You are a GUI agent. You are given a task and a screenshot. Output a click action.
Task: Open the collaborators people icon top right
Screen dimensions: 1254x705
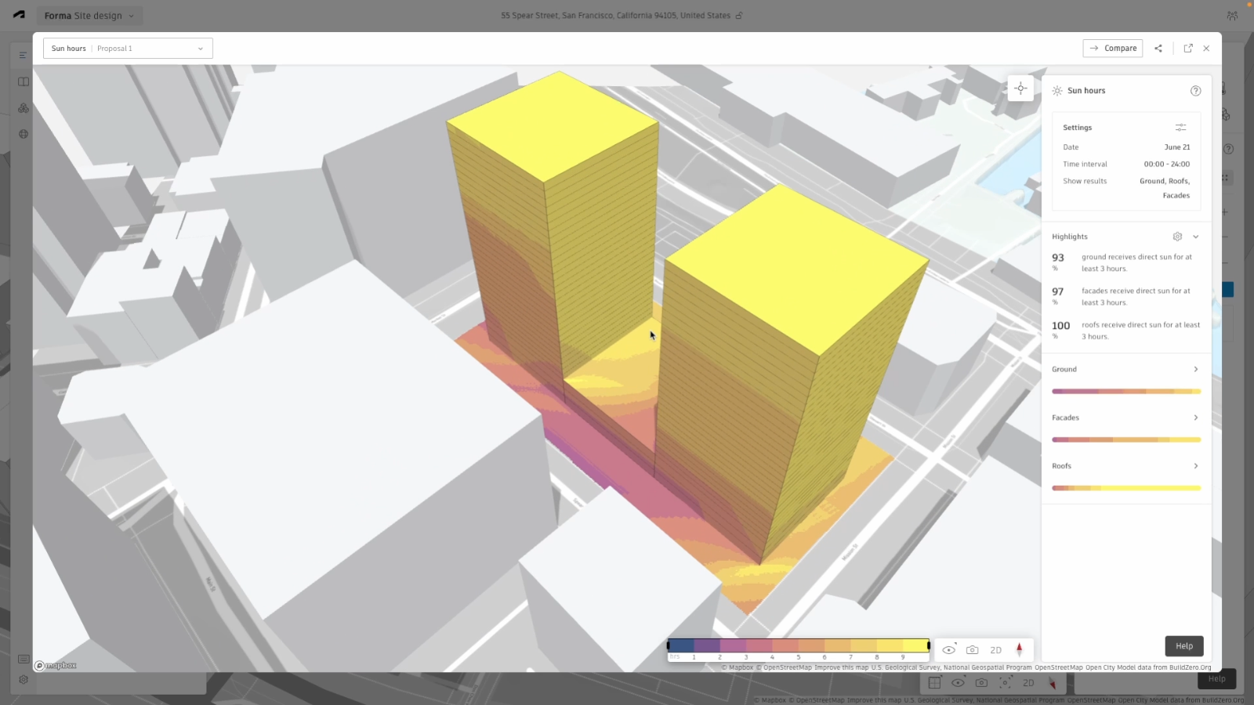(x=1232, y=16)
